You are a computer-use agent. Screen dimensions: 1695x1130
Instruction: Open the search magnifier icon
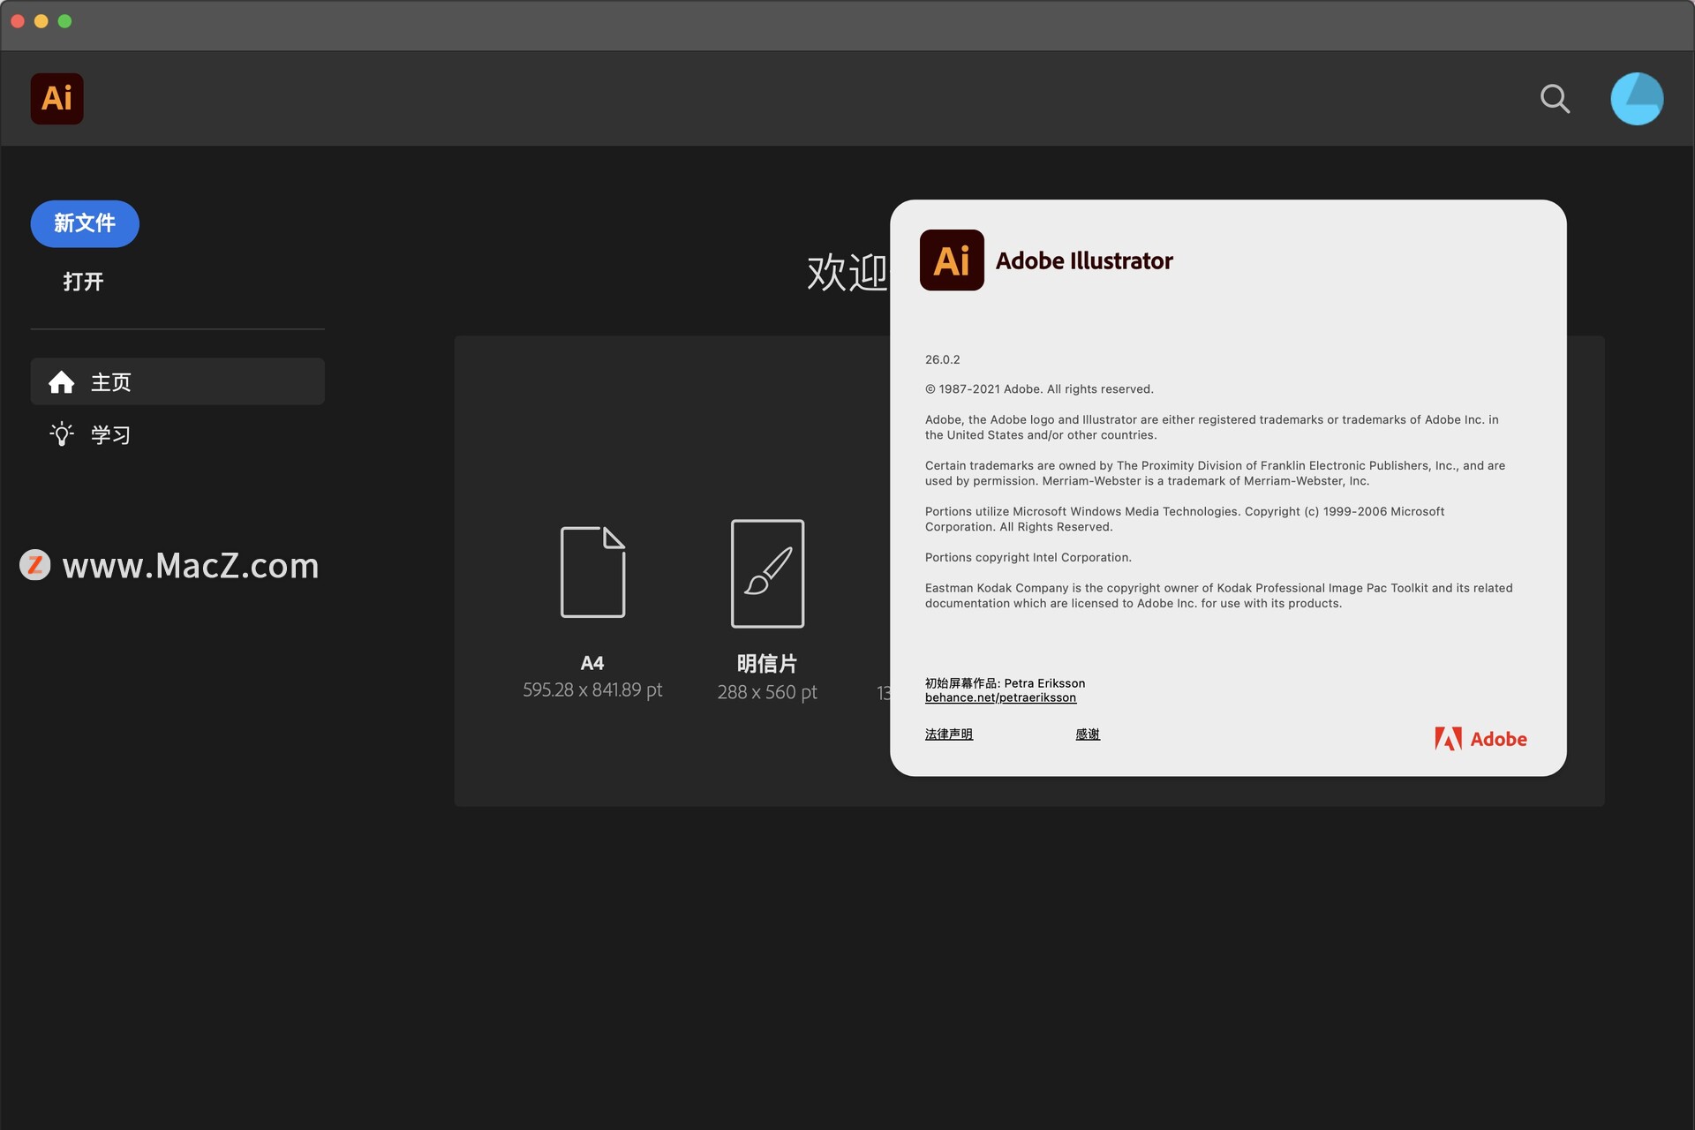pyautogui.click(x=1555, y=99)
